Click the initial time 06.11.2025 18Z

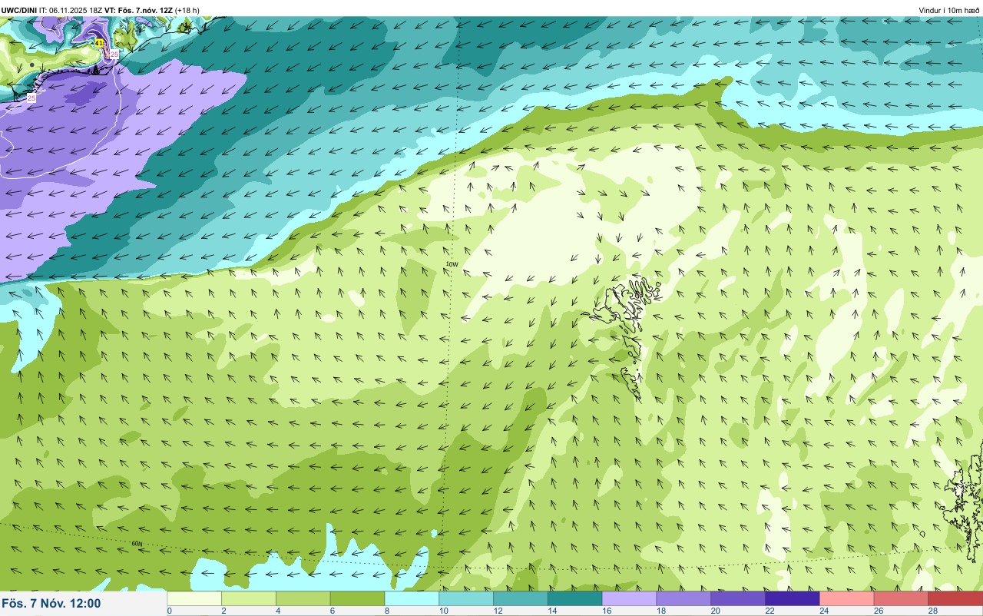76,10
